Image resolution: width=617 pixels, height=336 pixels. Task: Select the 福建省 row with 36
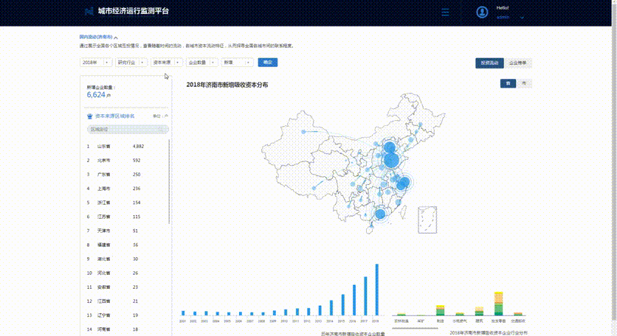click(x=126, y=245)
